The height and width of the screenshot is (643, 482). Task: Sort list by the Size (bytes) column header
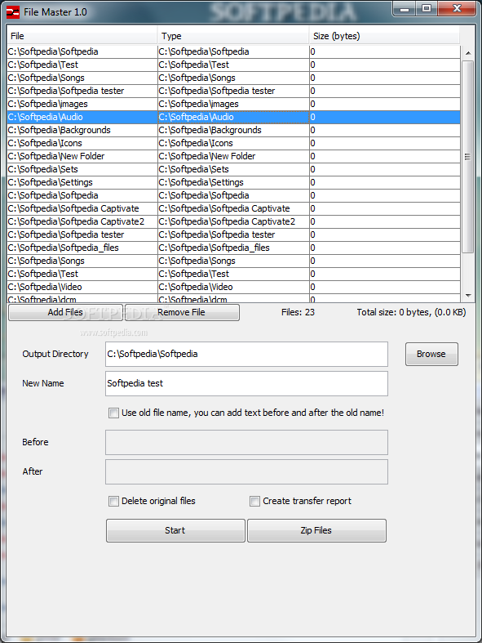[384, 36]
